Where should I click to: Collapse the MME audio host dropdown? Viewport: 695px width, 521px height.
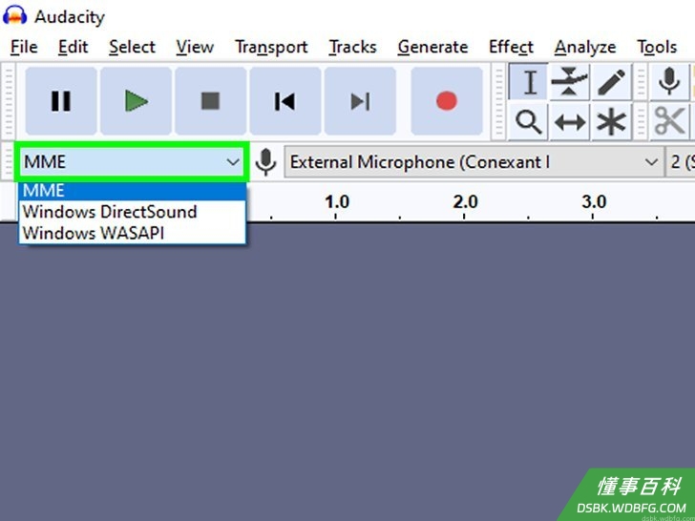132,161
